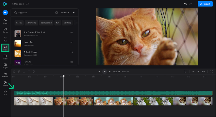Screen dimensions: 216x117
Task: Click the scissors split tool
Action: (x=14, y=72)
